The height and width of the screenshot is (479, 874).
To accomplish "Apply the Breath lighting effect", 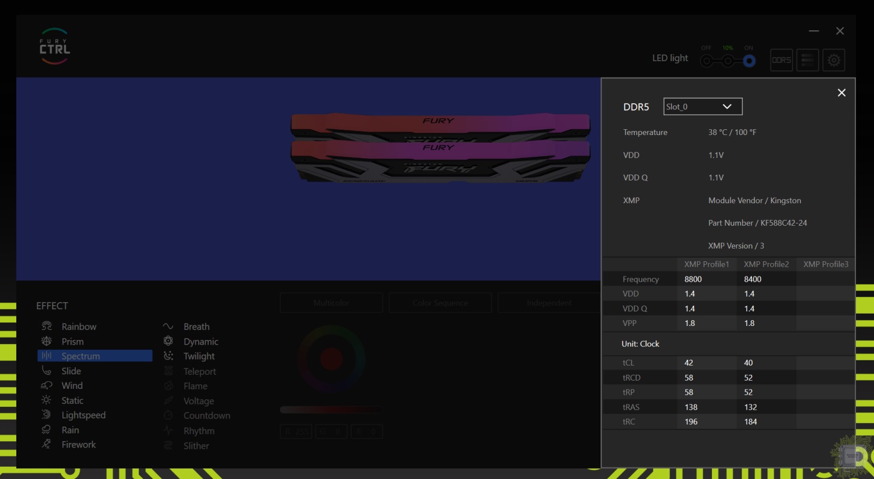I will (196, 327).
